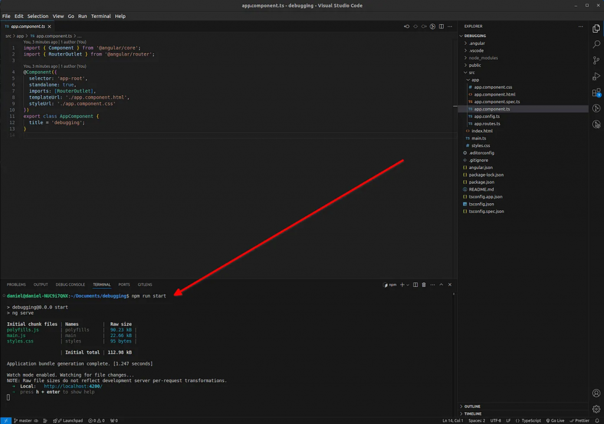Open the Source Control view
The image size is (604, 424).
click(x=596, y=60)
